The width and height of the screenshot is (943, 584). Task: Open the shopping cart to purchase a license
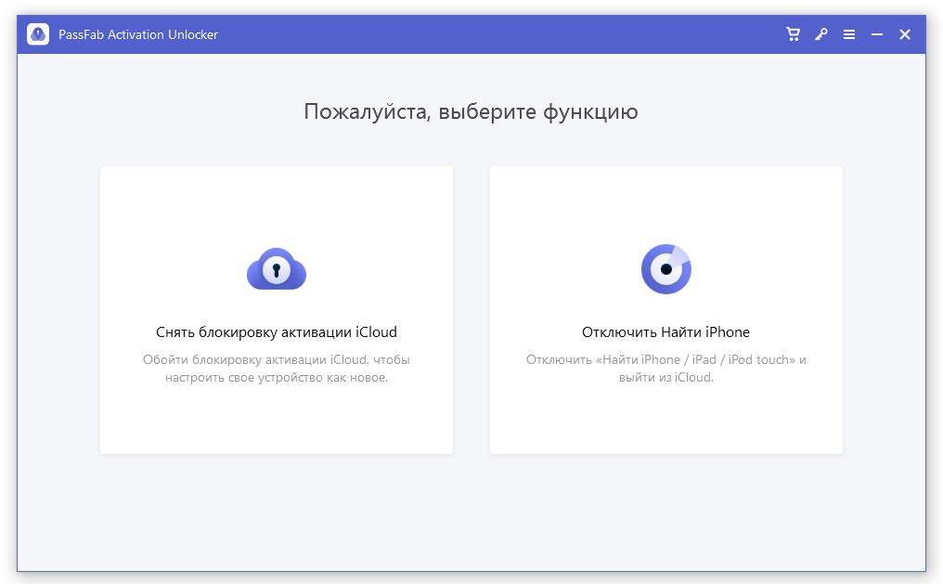[x=792, y=33]
